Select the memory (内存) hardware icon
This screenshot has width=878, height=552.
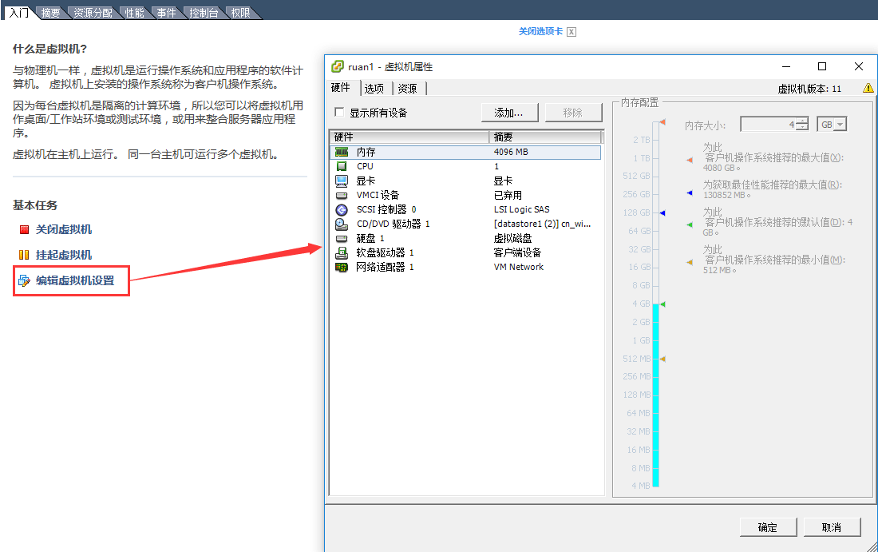[x=342, y=152]
